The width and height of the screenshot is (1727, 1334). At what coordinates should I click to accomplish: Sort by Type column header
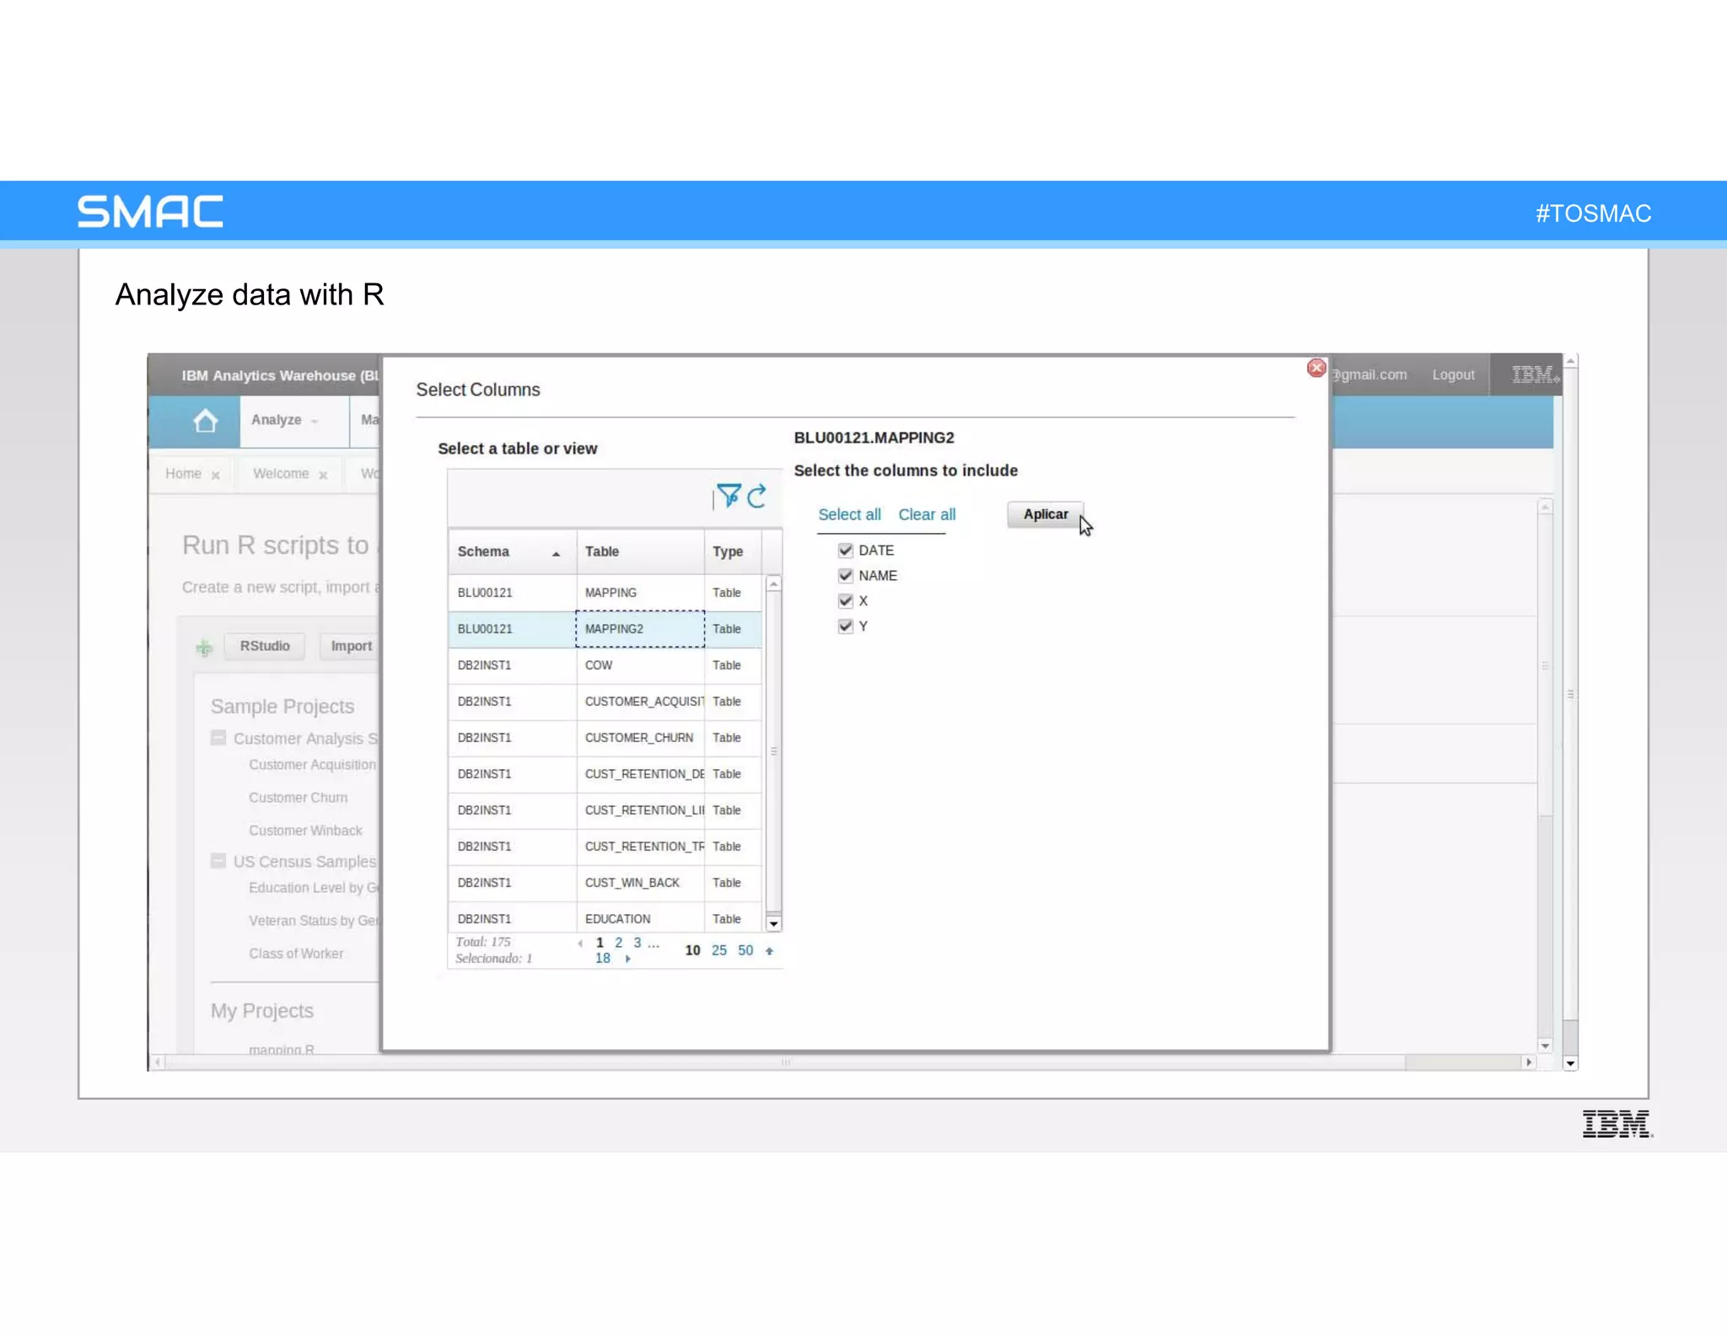(x=732, y=551)
